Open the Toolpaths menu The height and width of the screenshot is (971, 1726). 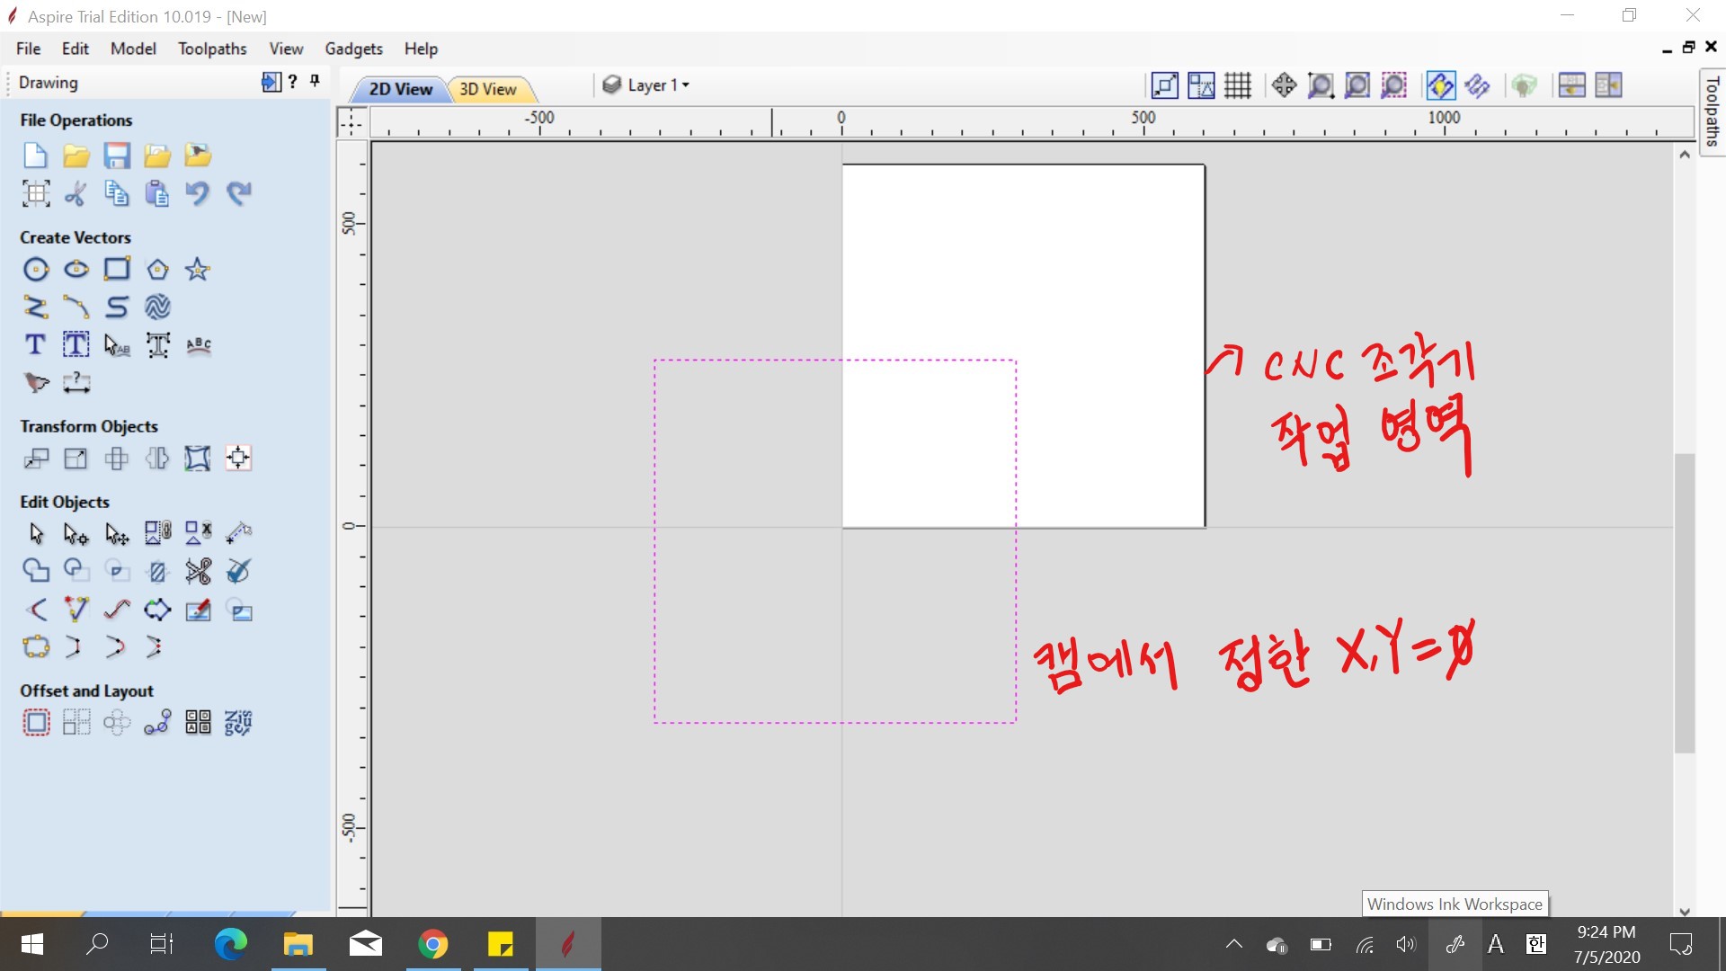click(212, 49)
